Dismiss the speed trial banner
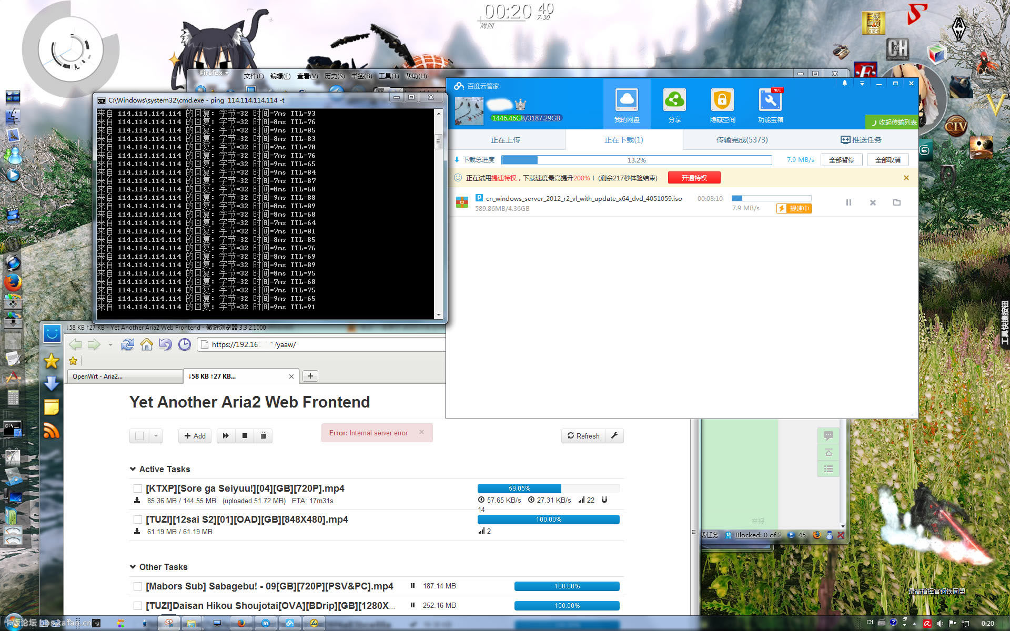Image resolution: width=1010 pixels, height=631 pixels. [906, 178]
